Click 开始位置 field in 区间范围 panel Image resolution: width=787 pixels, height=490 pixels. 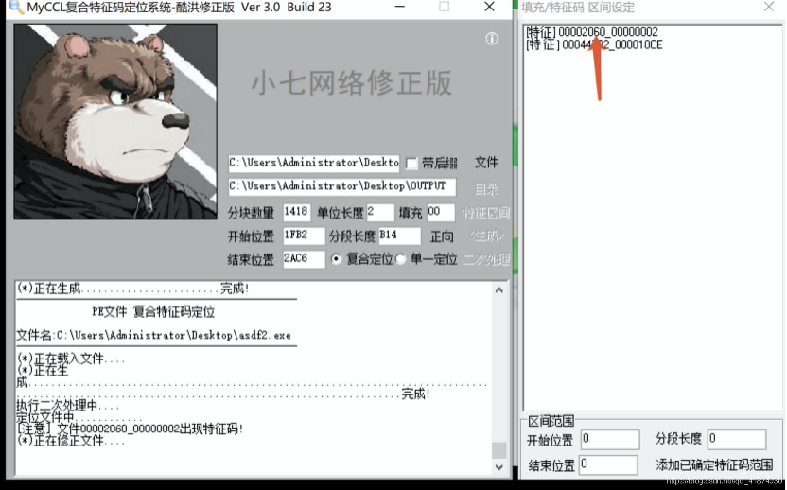pyautogui.click(x=610, y=439)
